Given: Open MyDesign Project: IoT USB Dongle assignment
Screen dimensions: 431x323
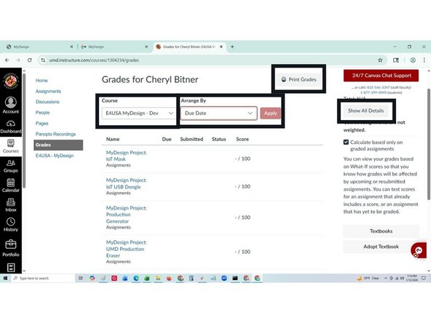Looking at the screenshot, I should coord(127,183).
